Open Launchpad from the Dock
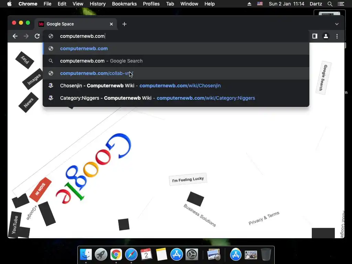The image size is (352, 264). click(101, 255)
